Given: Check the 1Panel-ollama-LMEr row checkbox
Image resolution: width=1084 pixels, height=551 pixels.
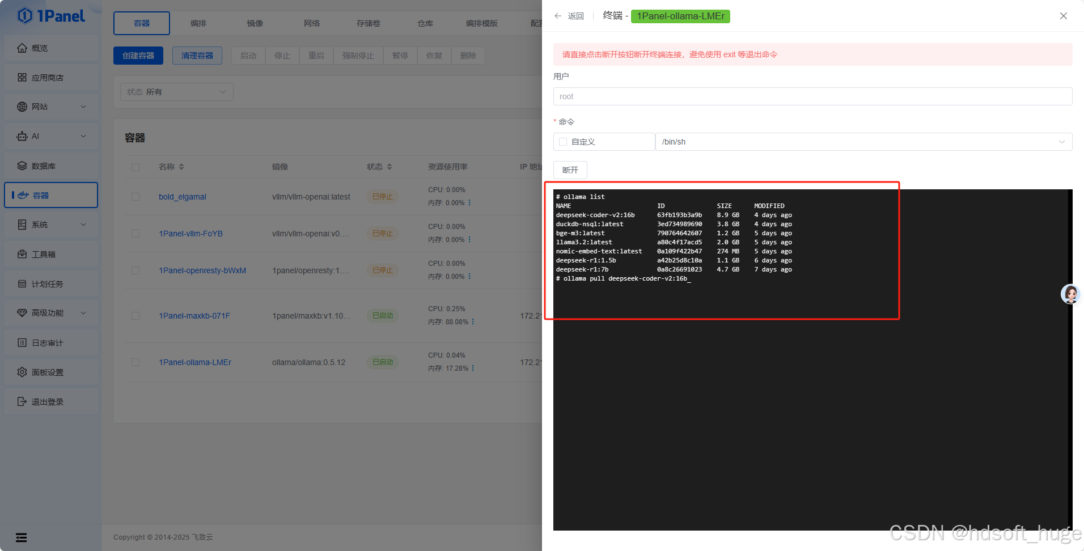Looking at the screenshot, I should (x=135, y=362).
